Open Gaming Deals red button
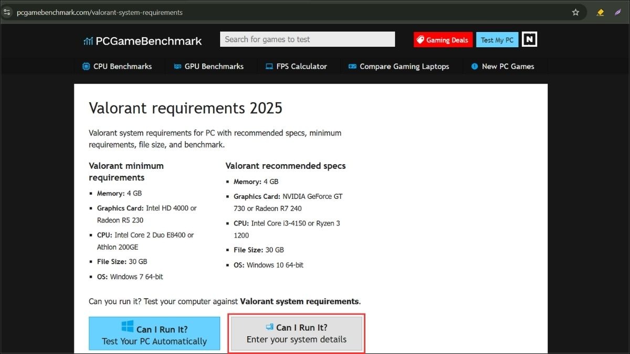The width and height of the screenshot is (630, 354). pyautogui.click(x=443, y=40)
